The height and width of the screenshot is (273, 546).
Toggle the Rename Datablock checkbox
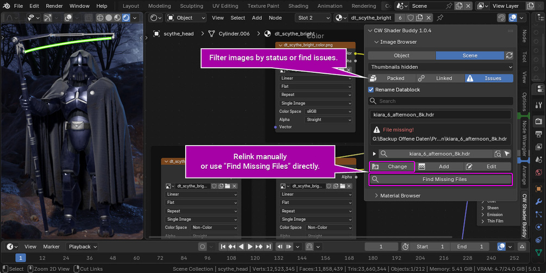[x=371, y=90]
